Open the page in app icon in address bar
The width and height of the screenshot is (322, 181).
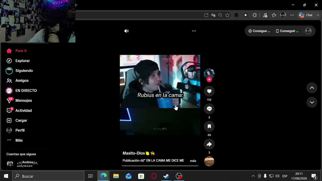(206, 15)
